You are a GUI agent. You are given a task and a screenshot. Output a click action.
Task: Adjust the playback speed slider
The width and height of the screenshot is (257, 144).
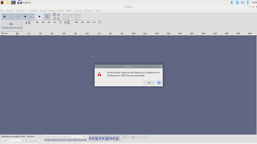coord(133,137)
